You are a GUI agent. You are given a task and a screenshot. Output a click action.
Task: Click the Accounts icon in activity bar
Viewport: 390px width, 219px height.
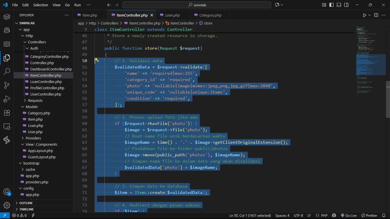coord(7,192)
